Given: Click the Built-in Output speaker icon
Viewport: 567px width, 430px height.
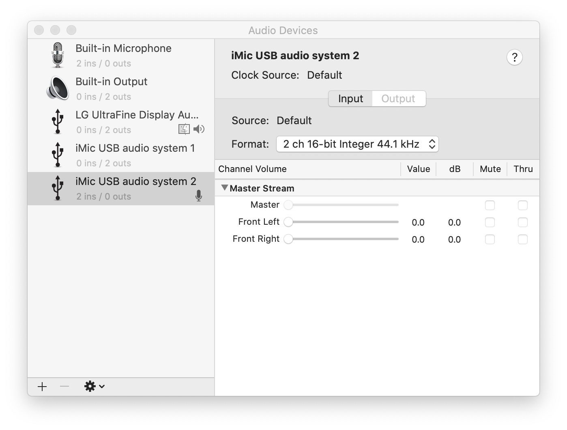Looking at the screenshot, I should click(x=58, y=88).
